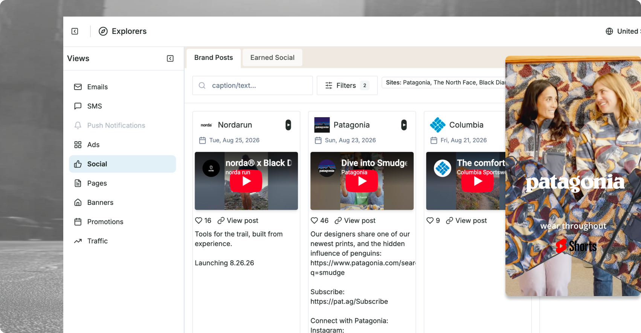The height and width of the screenshot is (333, 641).
Task: Click the Columbia brand name
Action: pos(466,125)
